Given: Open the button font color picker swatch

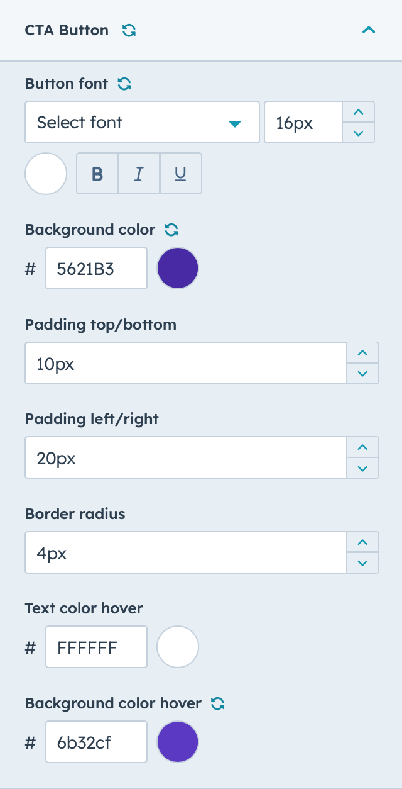Looking at the screenshot, I should click(46, 174).
